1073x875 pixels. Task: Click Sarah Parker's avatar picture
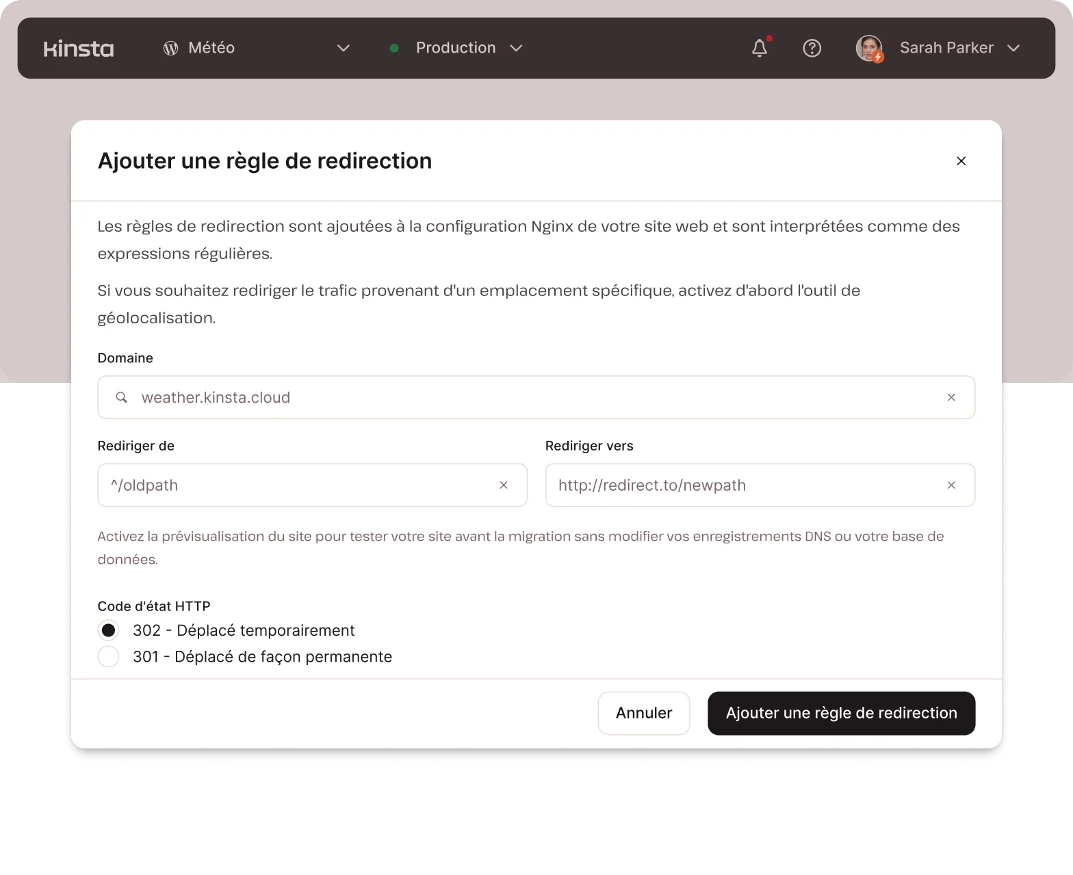[x=869, y=48]
